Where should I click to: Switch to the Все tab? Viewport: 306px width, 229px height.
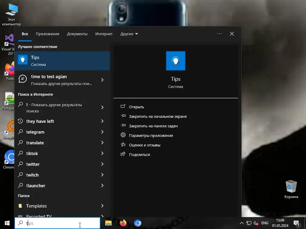pyautogui.click(x=25, y=34)
